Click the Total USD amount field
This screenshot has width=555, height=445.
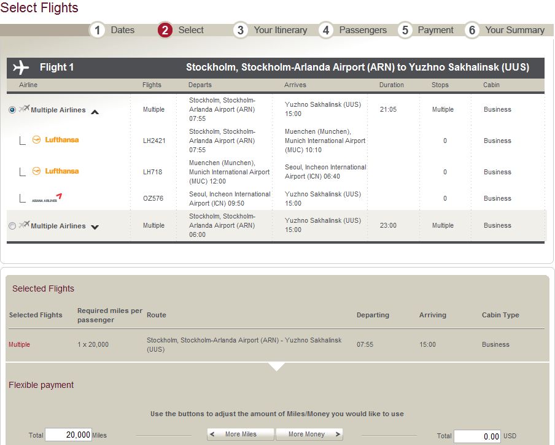(476, 436)
